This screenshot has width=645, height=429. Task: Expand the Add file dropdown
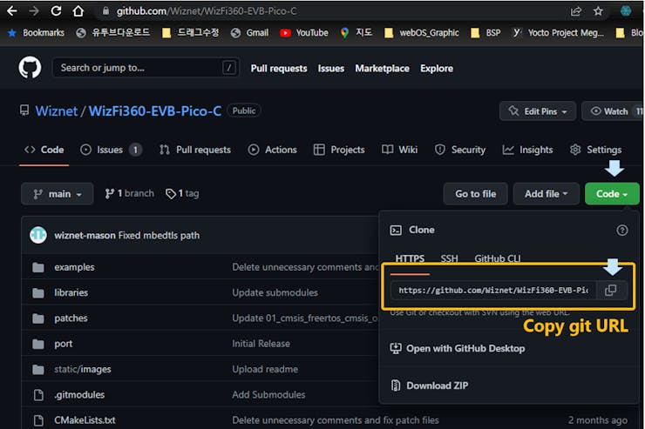(x=546, y=194)
